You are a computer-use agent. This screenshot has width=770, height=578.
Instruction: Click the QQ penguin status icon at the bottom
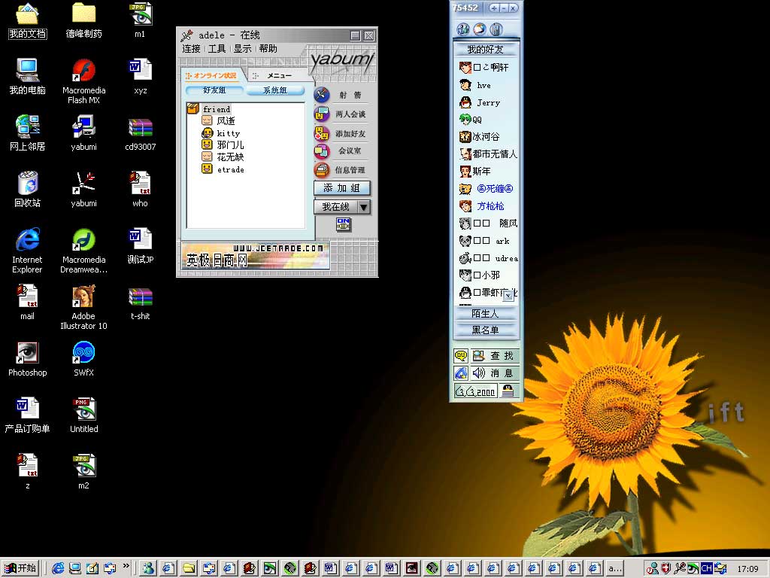(x=509, y=391)
